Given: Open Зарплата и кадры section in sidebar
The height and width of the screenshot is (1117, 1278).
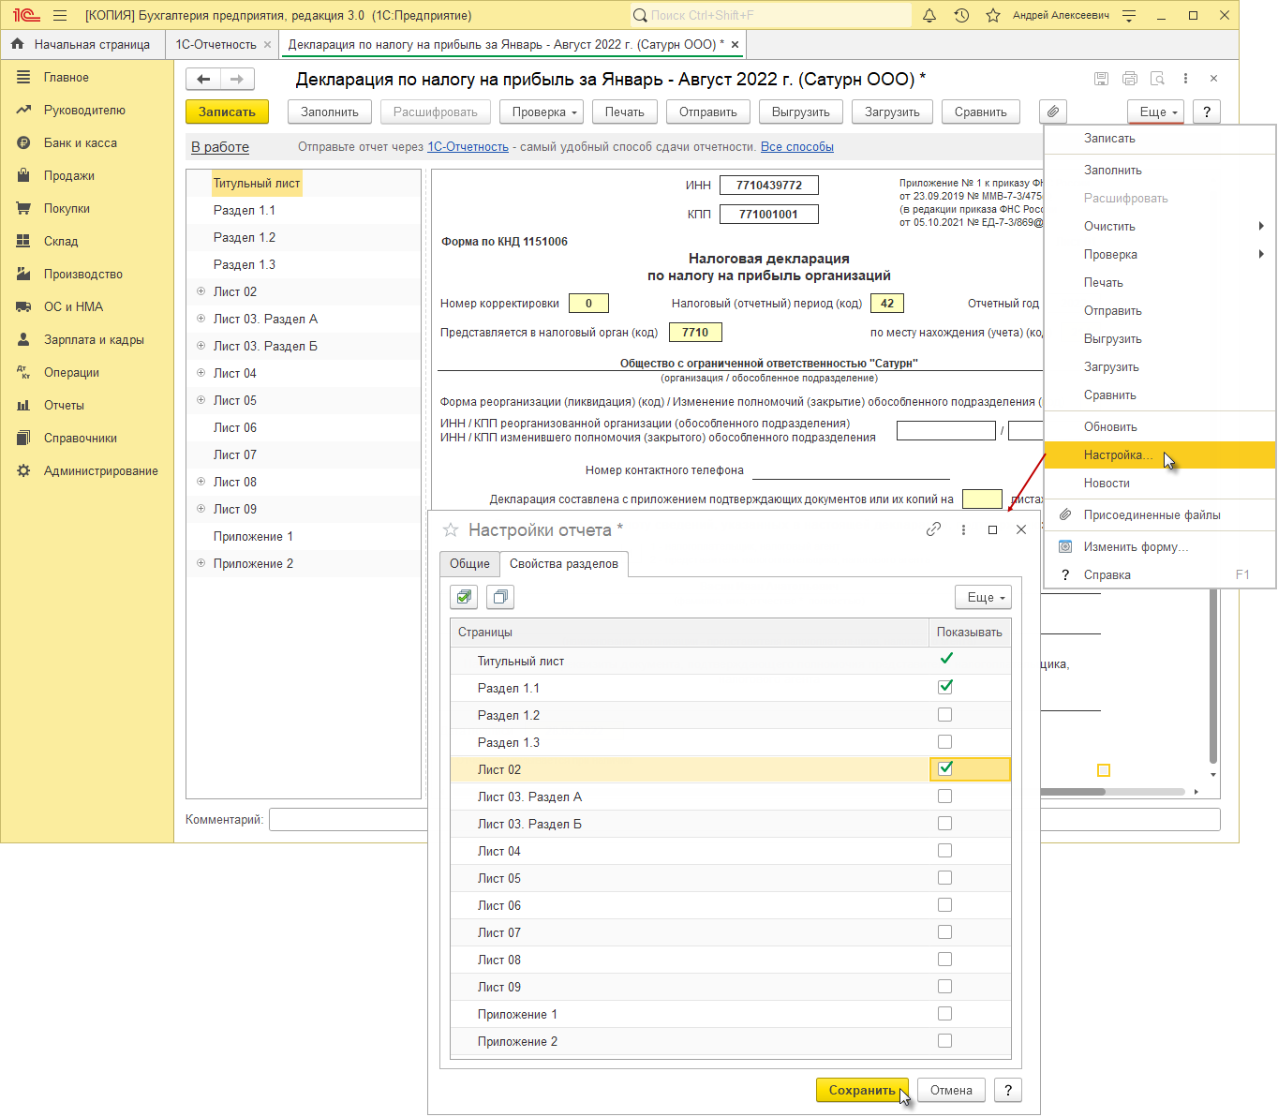Looking at the screenshot, I should pos(94,340).
